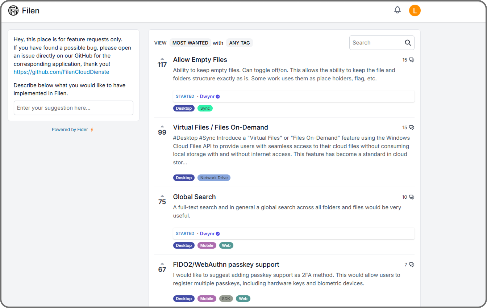Click Dwynr name in Global Search response
This screenshot has height=308, width=487.
pyautogui.click(x=207, y=234)
